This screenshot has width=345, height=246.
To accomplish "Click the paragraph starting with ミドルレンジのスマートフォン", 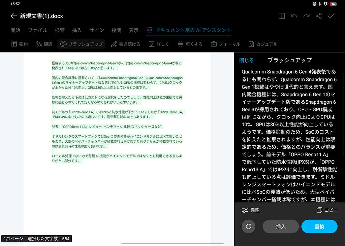I will [117, 141].
